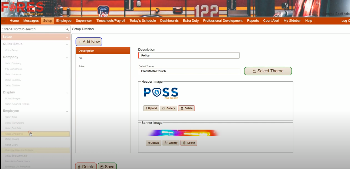Click the bottom Delete division button

(x=86, y=166)
